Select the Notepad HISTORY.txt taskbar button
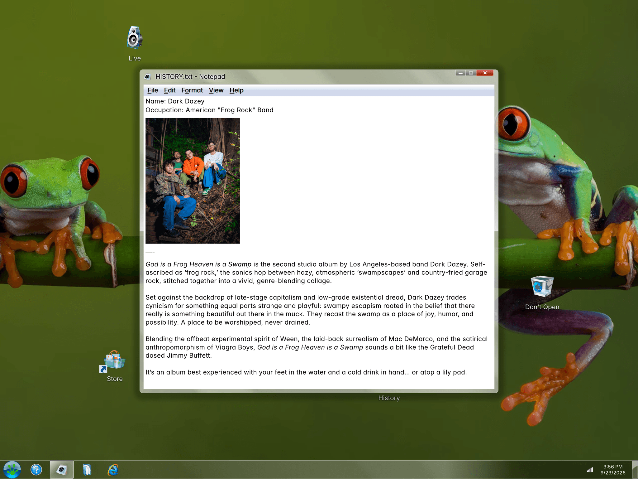638x479 pixels. pos(62,470)
